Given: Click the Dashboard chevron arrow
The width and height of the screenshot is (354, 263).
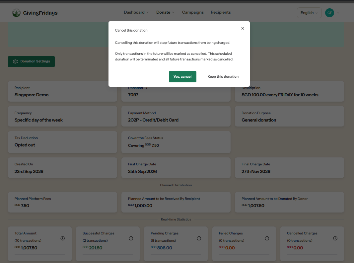Looking at the screenshot, I should coord(148,12).
